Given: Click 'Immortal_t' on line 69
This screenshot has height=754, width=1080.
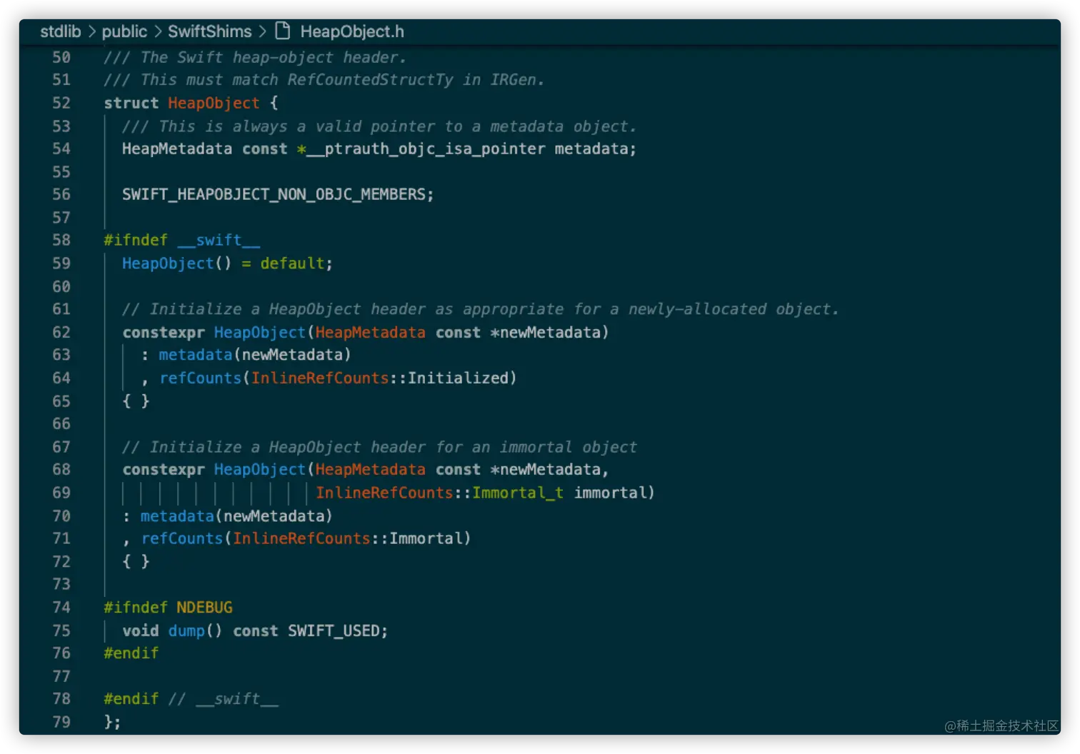Looking at the screenshot, I should [x=518, y=493].
